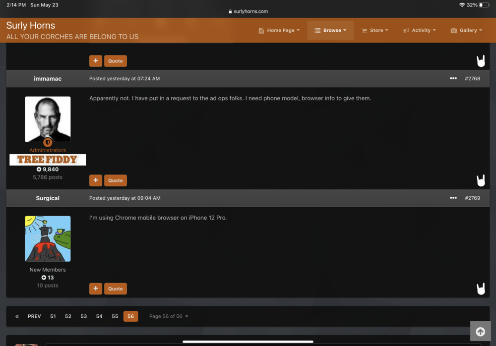Viewport: 496px width, 346px height.
Task: Open the Store dropdown menu
Action: click(375, 30)
